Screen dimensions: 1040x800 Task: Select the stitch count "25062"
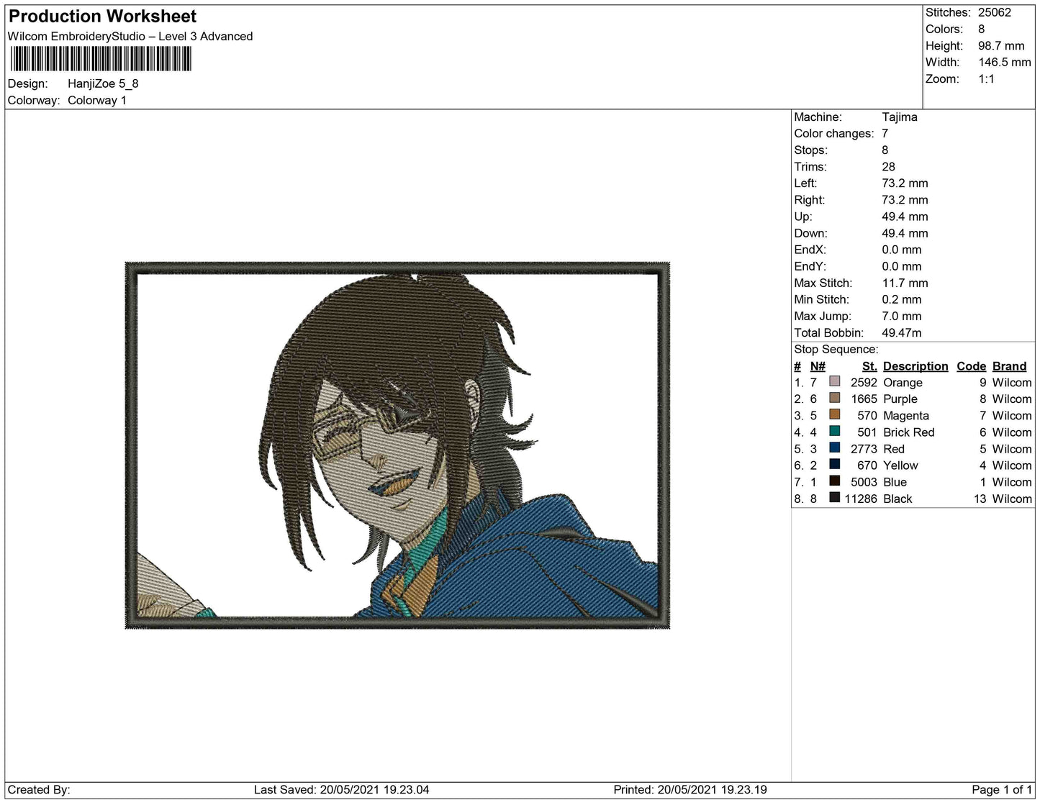click(995, 13)
